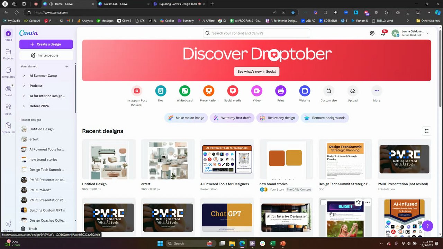Image resolution: width=443 pixels, height=249 pixels.
Task: Click Invite people button
Action: [x=46, y=55]
